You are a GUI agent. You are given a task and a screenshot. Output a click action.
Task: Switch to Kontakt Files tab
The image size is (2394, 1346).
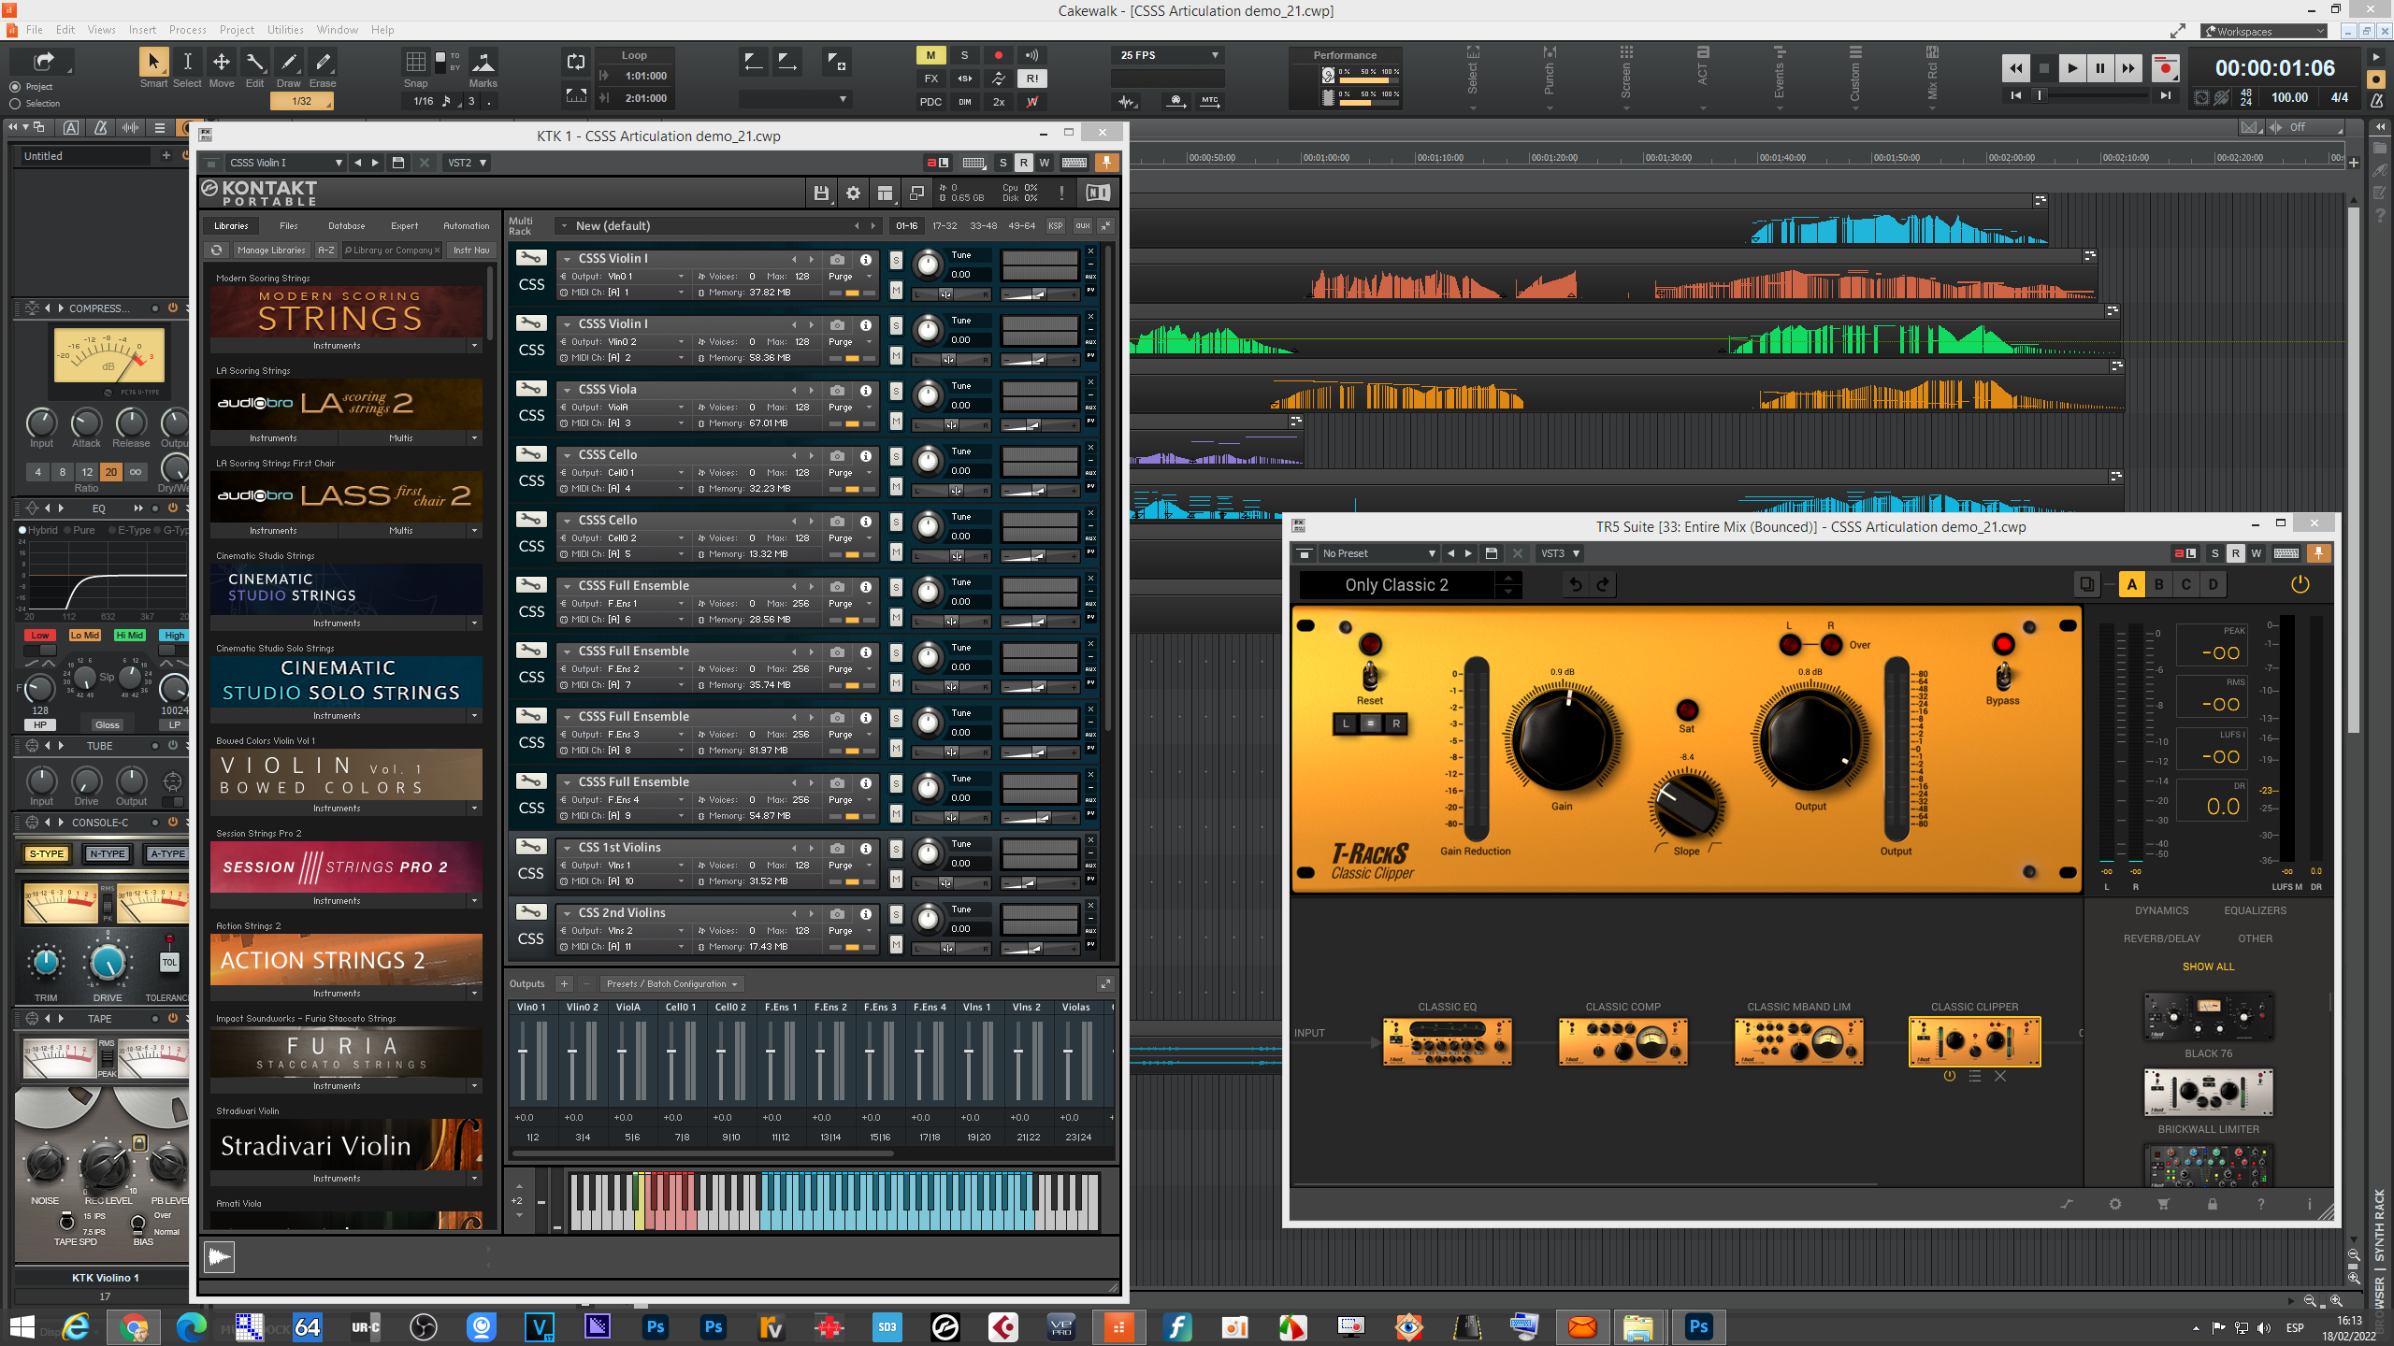(288, 225)
